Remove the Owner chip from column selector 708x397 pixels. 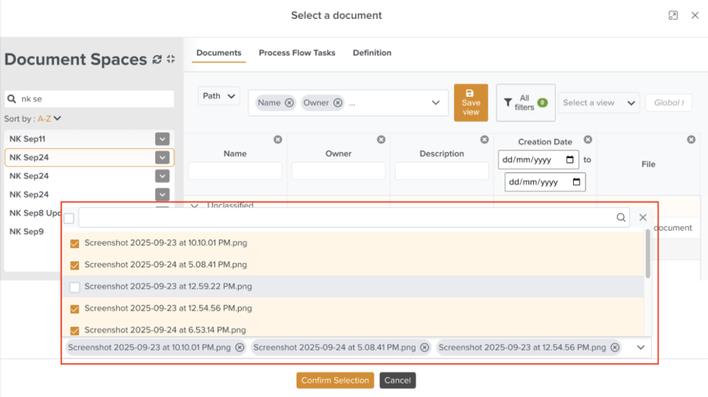tap(337, 102)
